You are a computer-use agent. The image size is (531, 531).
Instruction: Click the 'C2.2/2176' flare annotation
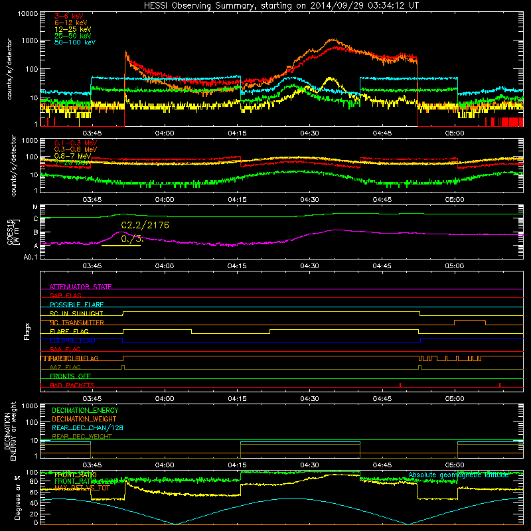pos(145,225)
